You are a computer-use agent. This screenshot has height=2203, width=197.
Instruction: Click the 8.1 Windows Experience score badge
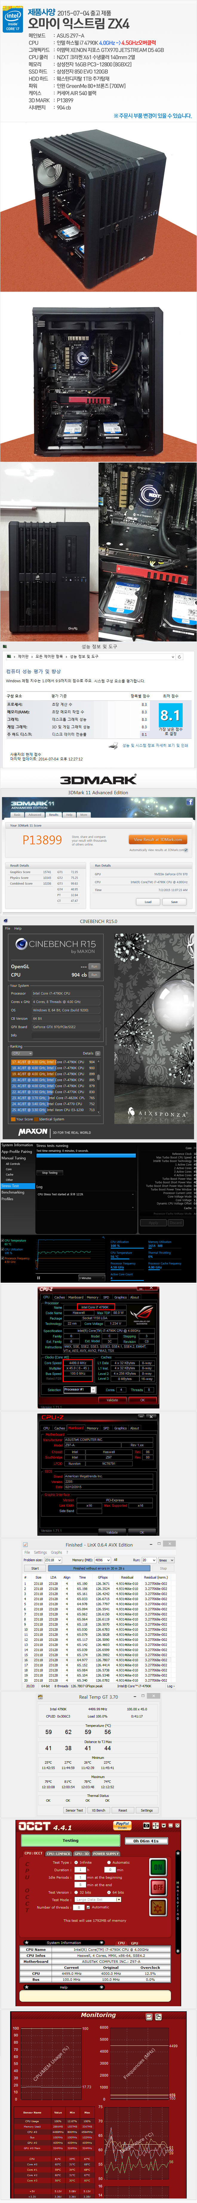pos(170,715)
